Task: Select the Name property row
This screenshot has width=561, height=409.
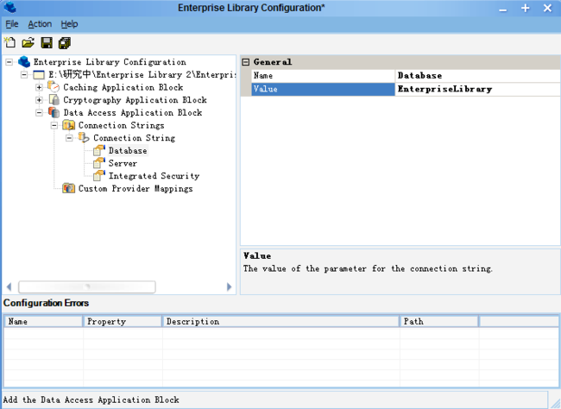Action: (406, 76)
